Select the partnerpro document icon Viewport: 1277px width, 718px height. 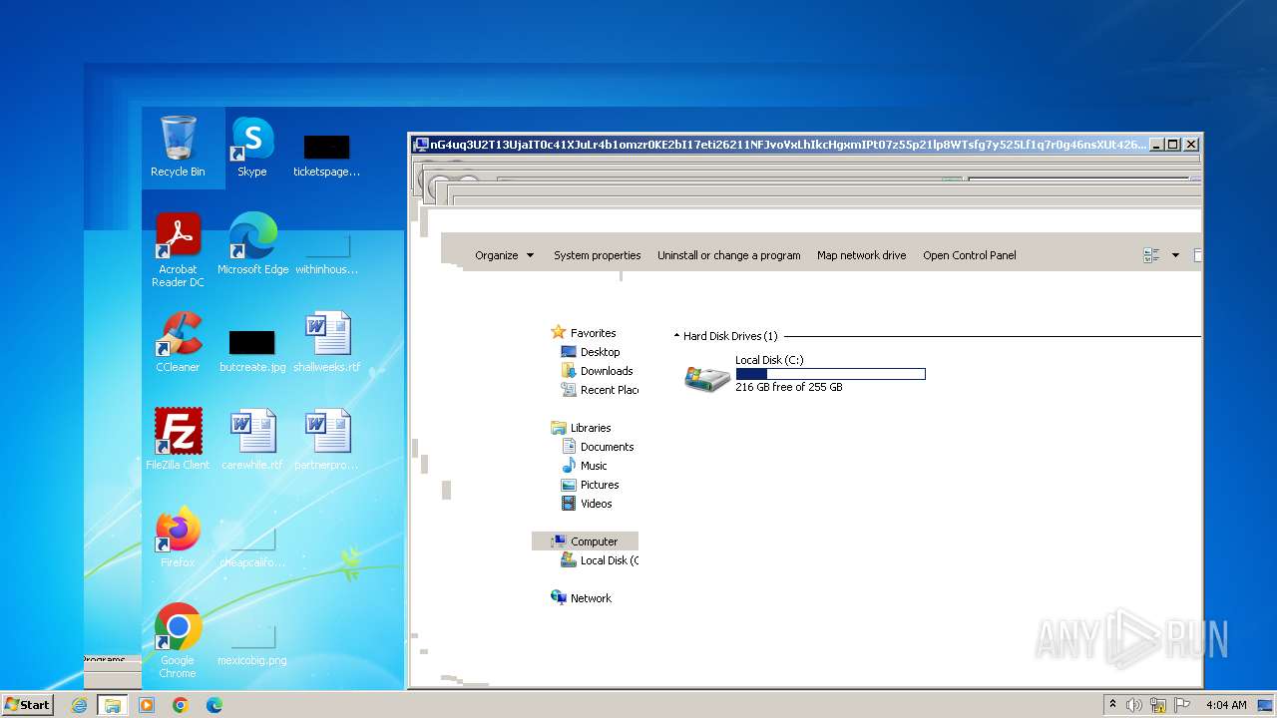pos(326,440)
